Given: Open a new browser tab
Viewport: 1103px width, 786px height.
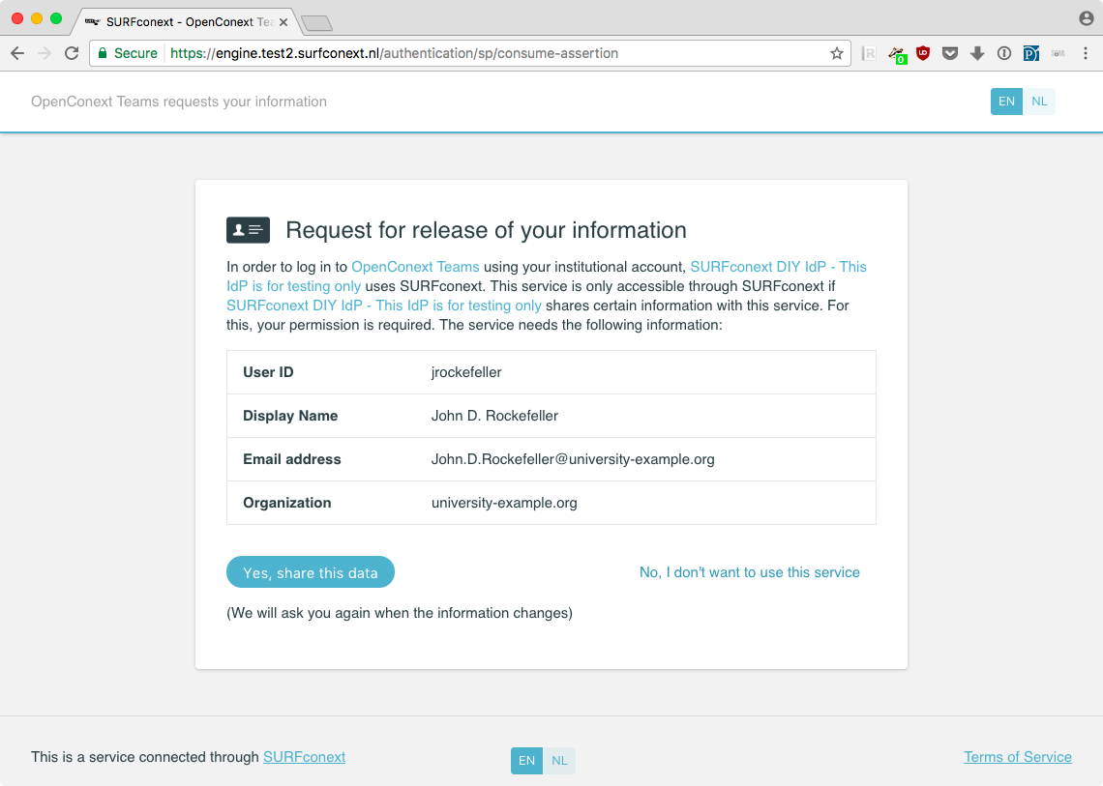Looking at the screenshot, I should [x=317, y=24].
